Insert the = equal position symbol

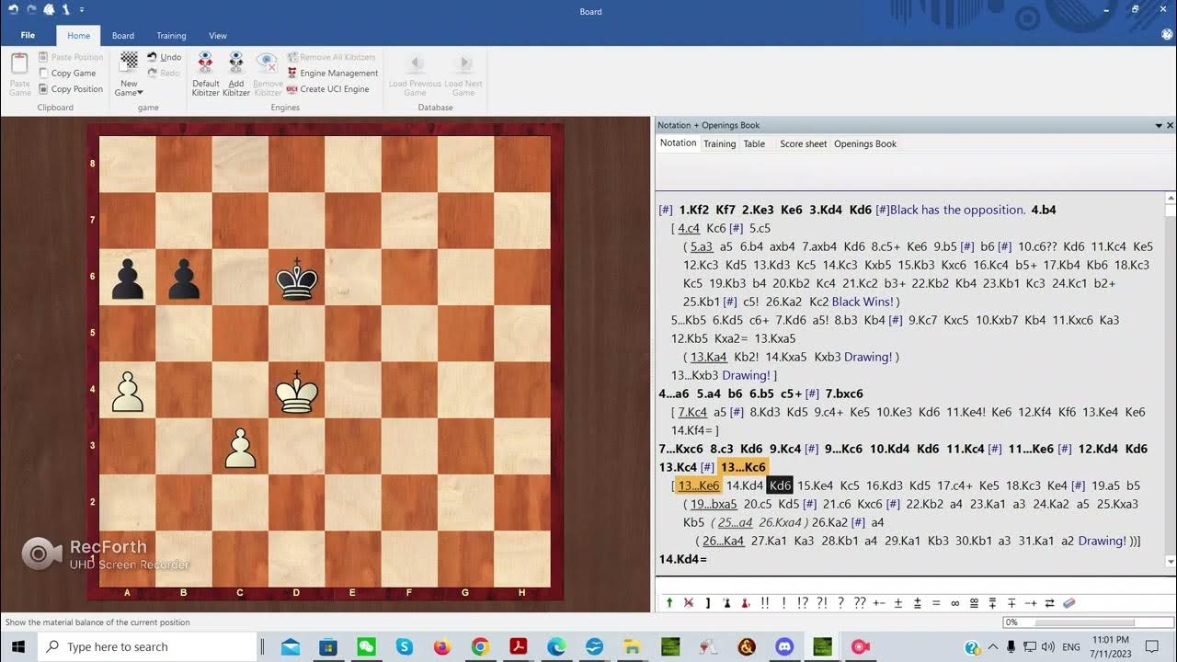click(936, 603)
